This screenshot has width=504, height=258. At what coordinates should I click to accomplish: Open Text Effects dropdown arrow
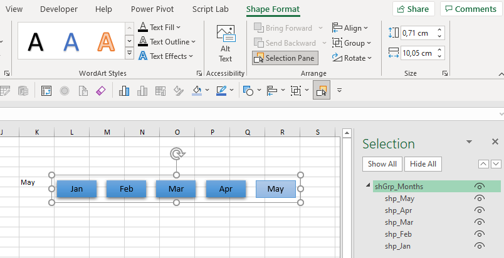point(191,56)
